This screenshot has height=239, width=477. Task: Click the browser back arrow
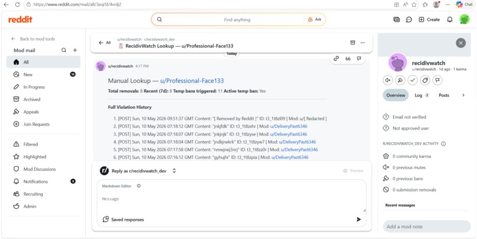(x=6, y=5)
